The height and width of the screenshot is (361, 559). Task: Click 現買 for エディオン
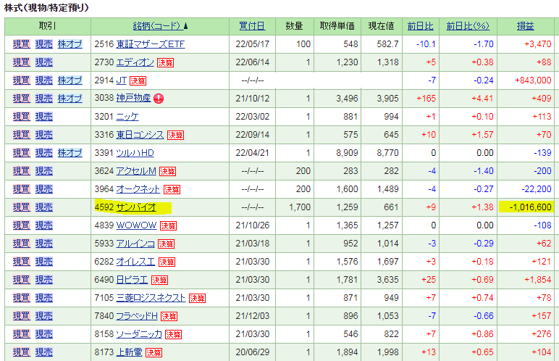pos(22,62)
